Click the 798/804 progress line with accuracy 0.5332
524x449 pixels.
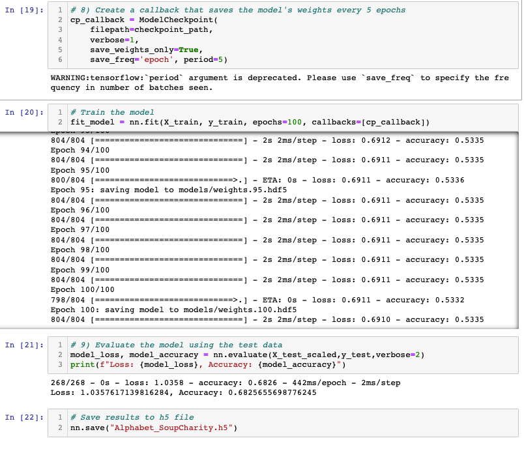(257, 300)
